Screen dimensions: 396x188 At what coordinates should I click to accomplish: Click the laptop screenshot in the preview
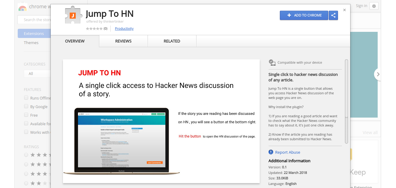122,141
